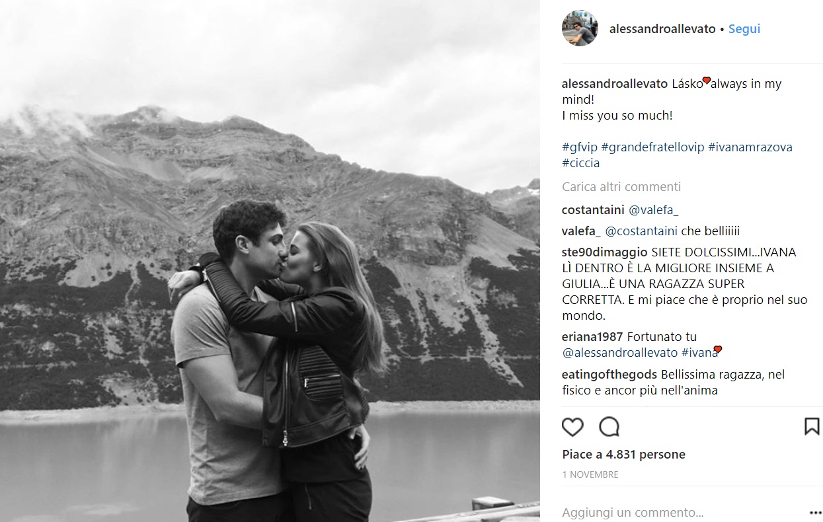The width and height of the screenshot is (823, 522).
Task: Open the three-dot more options menu
Action: [816, 513]
